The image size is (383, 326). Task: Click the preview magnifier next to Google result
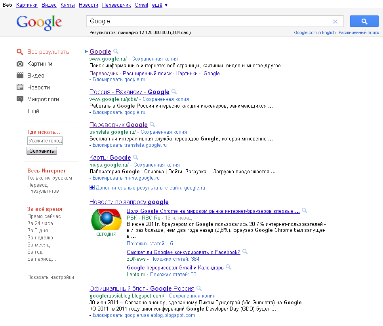coord(116,51)
